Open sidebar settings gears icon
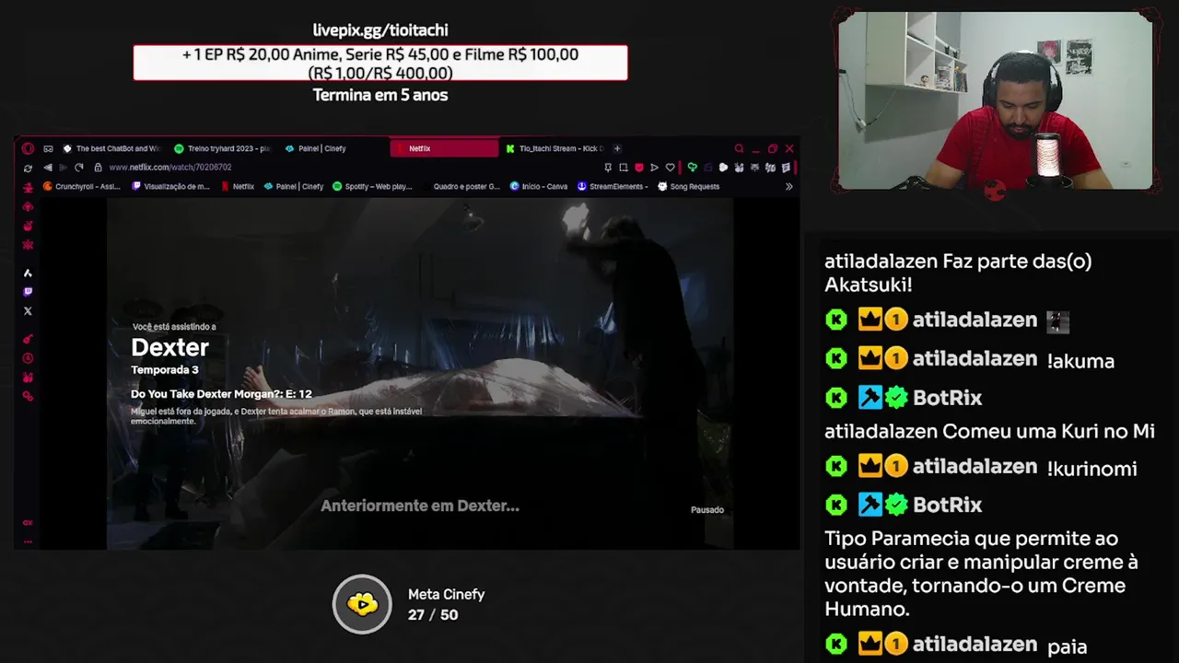This screenshot has width=1179, height=663. [28, 396]
